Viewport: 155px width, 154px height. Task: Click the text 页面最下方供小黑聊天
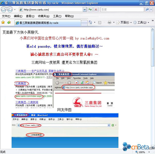click(21, 32)
